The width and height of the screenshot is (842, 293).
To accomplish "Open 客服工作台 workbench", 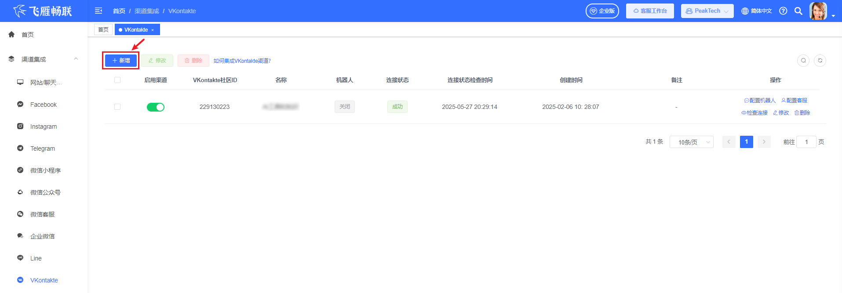I will 650,11.
